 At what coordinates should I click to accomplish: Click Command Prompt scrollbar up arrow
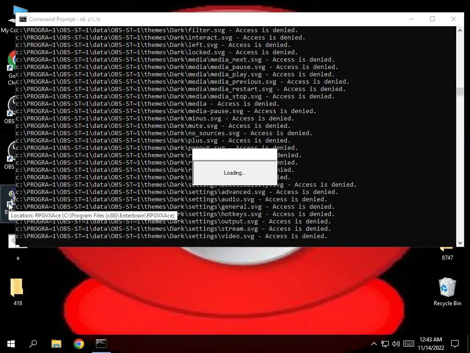click(460, 30)
